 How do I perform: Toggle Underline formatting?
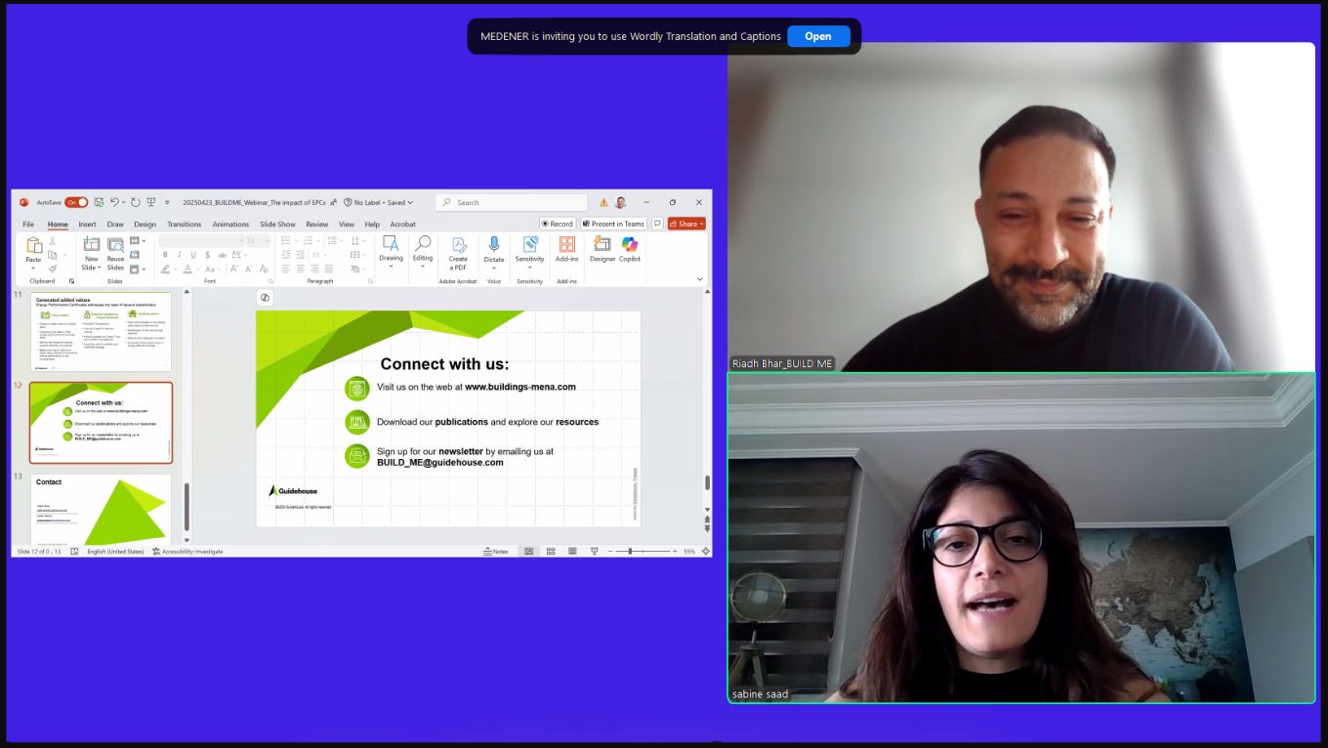click(192, 255)
